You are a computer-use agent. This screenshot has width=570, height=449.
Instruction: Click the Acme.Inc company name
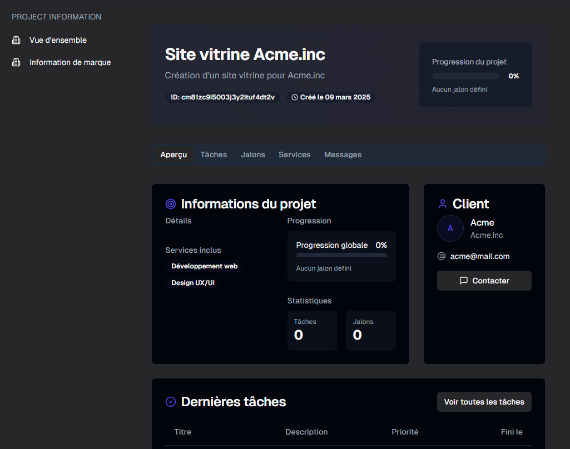click(487, 236)
